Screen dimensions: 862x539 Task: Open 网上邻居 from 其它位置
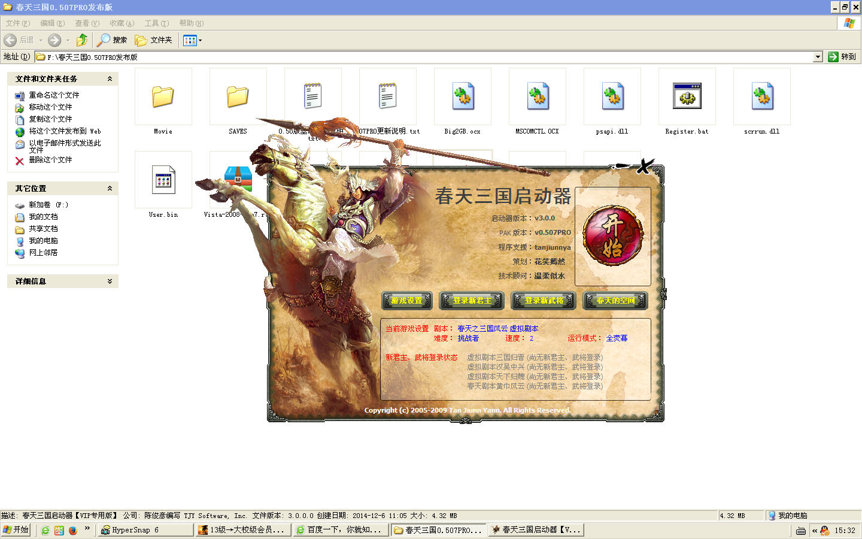(43, 253)
